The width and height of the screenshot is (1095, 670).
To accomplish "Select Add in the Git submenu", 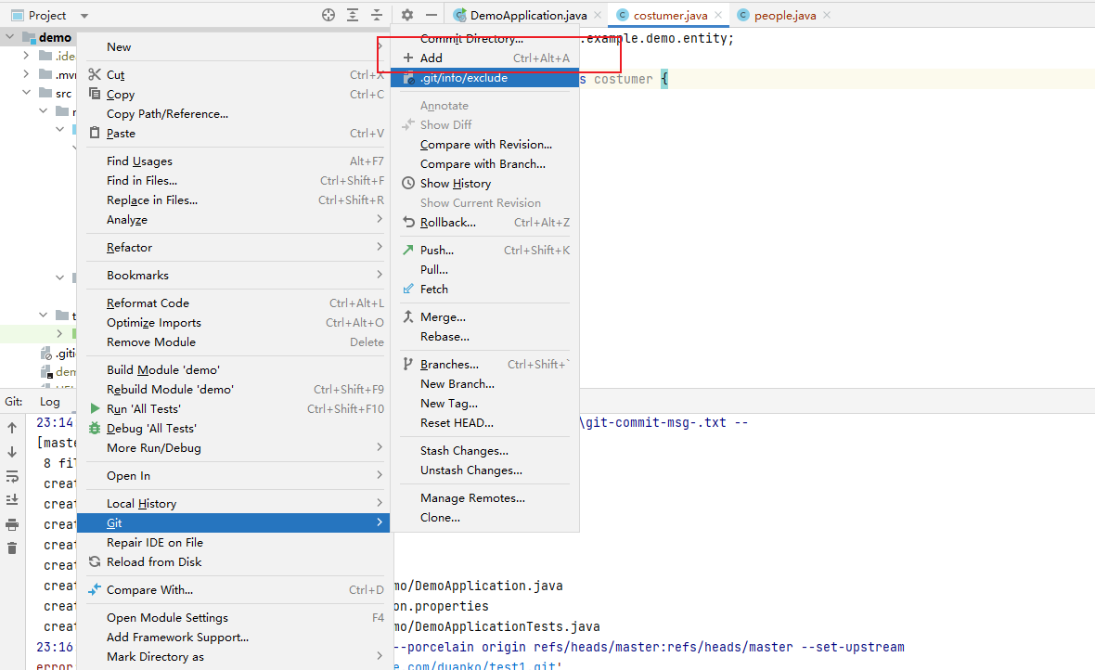I will click(x=431, y=58).
